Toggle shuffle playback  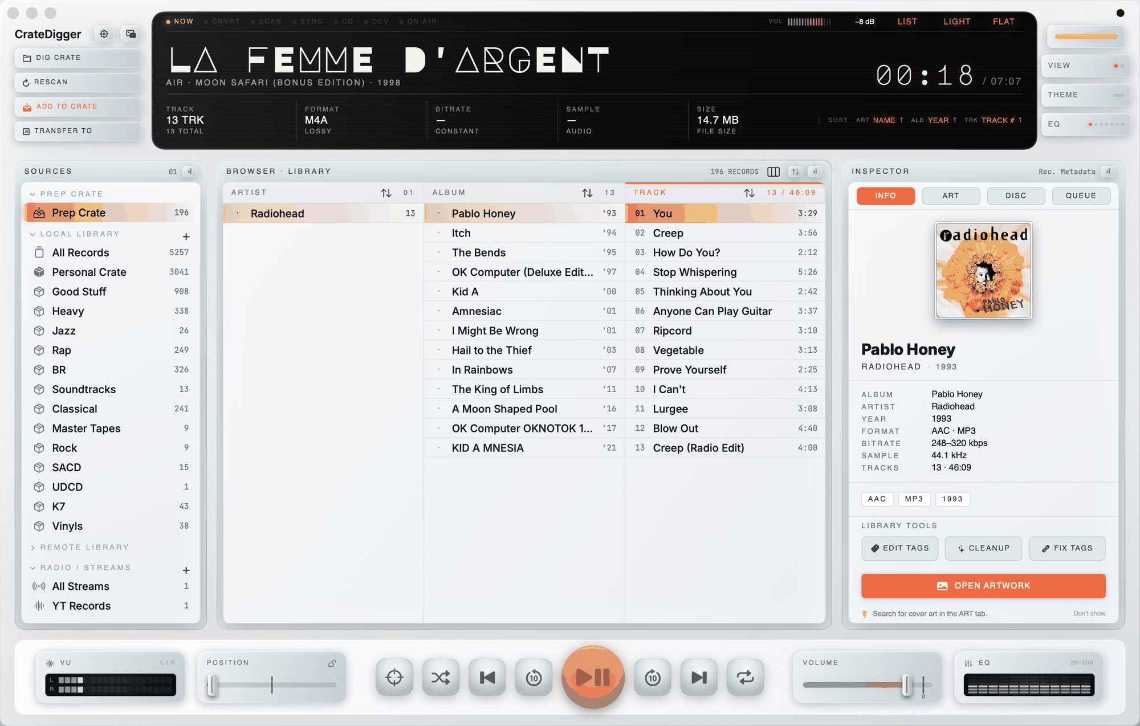(x=441, y=678)
